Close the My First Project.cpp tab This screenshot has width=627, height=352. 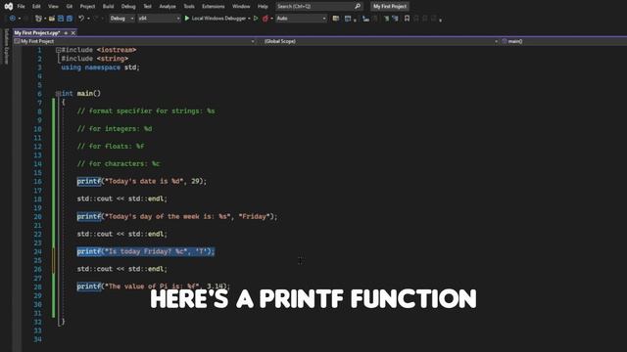(73, 32)
